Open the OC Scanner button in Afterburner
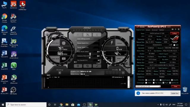This screenshot has width=190, height=107. pyautogui.click(x=87, y=35)
